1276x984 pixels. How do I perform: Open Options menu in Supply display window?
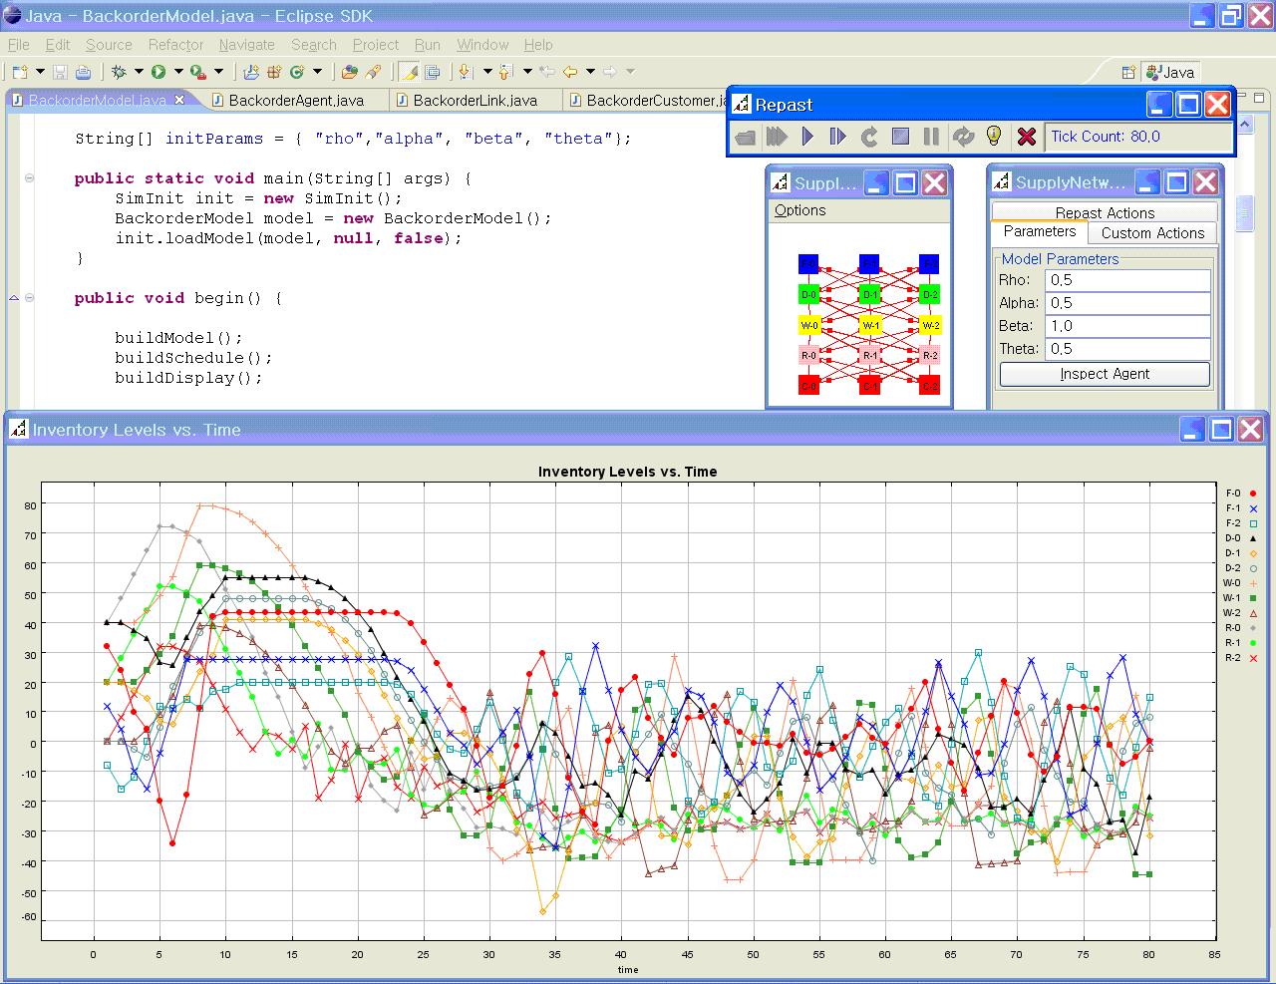pyautogui.click(x=800, y=210)
